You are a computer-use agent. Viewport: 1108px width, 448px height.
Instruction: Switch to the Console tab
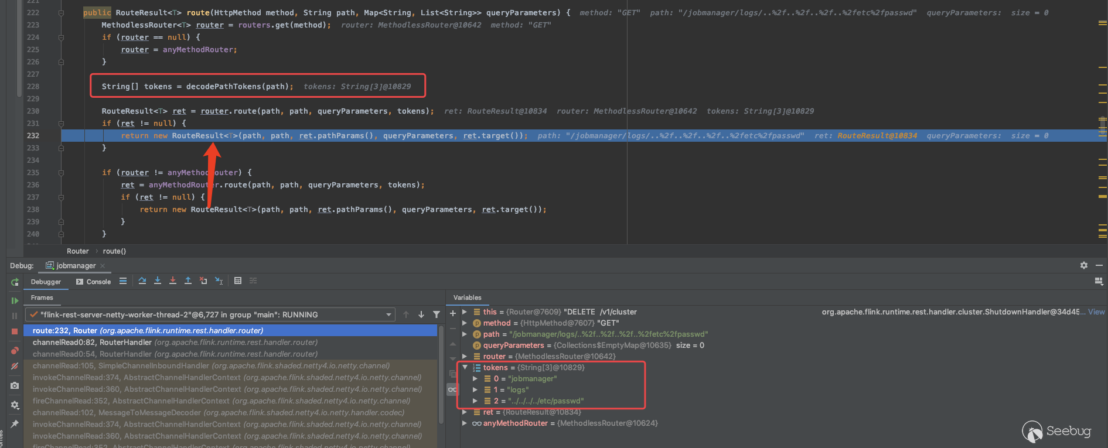pyautogui.click(x=94, y=282)
